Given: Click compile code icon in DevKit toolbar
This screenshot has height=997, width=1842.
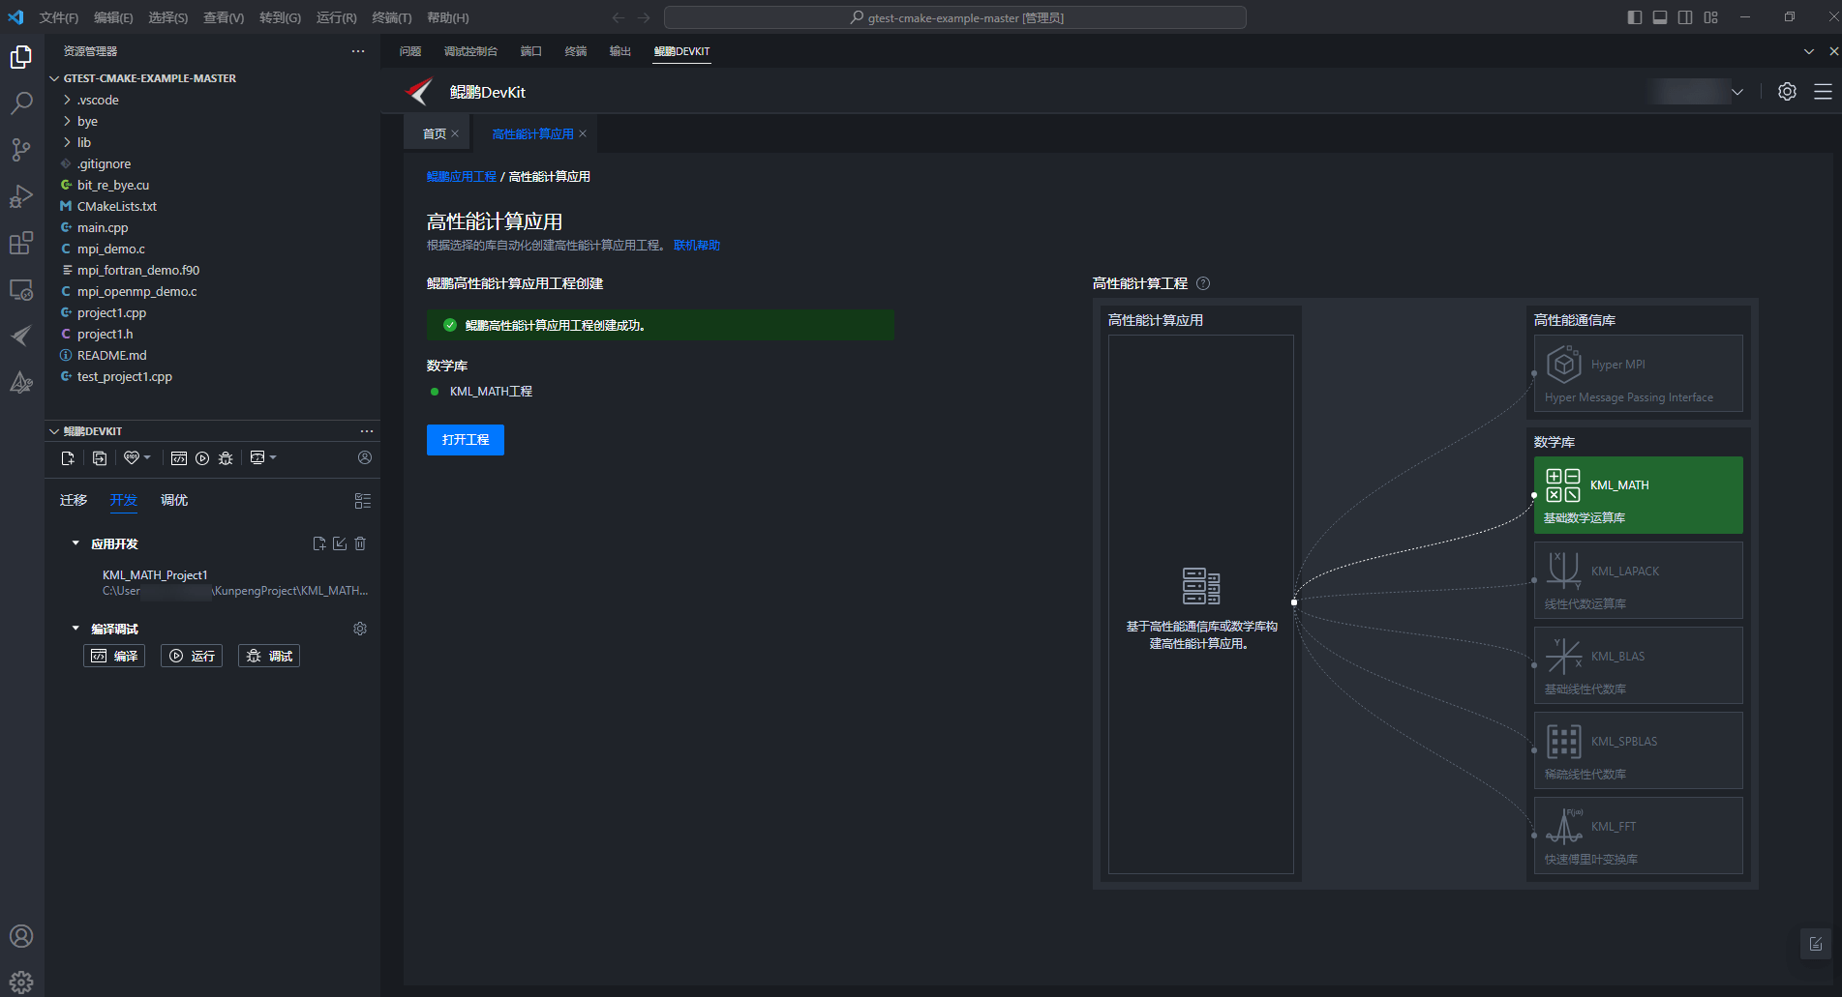Looking at the screenshot, I should coord(179,458).
